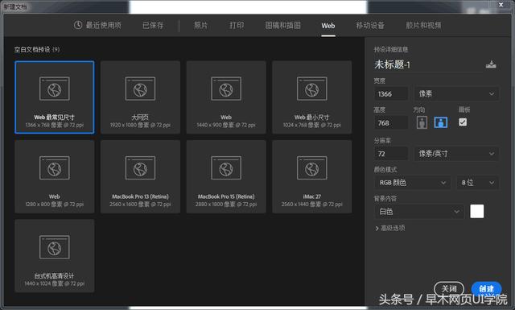Open the Print (打印) tab
515x310 pixels.
click(237, 25)
